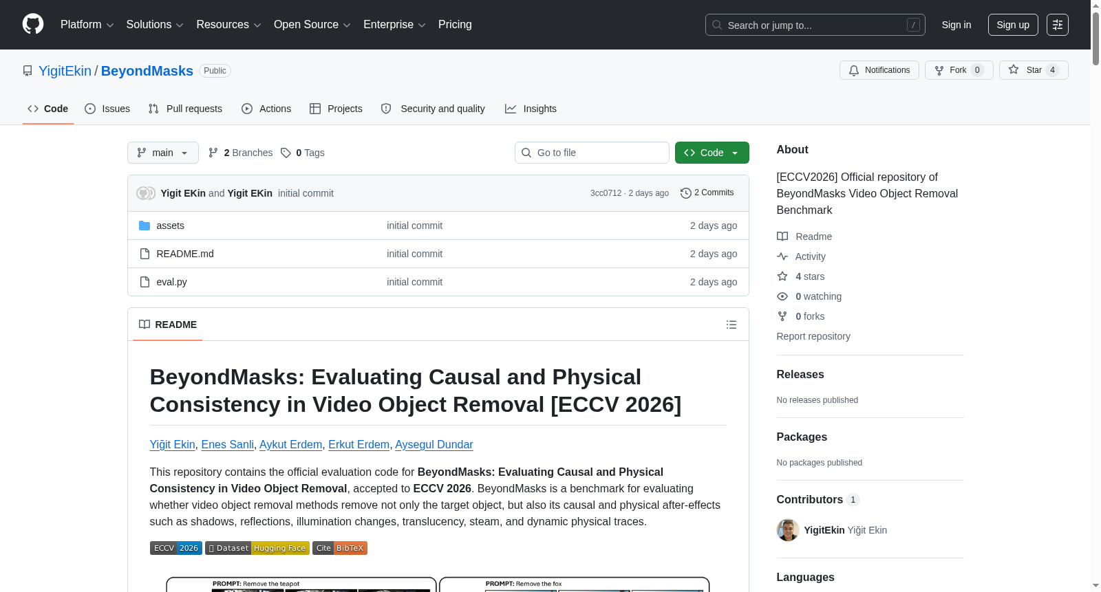1101x592 pixels.
Task: Open the Actions tab
Action: tap(266, 109)
